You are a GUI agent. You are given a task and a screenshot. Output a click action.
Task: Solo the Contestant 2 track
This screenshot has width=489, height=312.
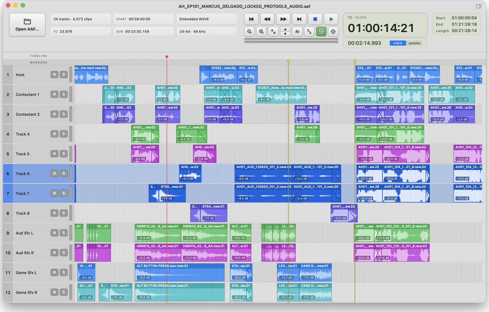tap(64, 114)
